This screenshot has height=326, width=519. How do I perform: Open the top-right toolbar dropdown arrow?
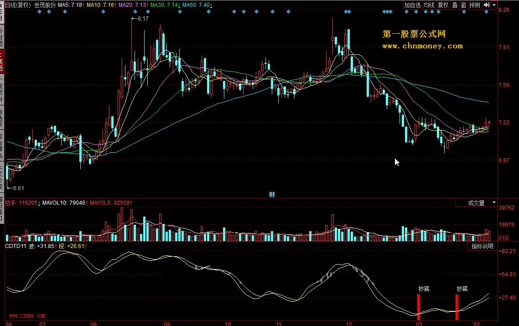[x=494, y=5]
